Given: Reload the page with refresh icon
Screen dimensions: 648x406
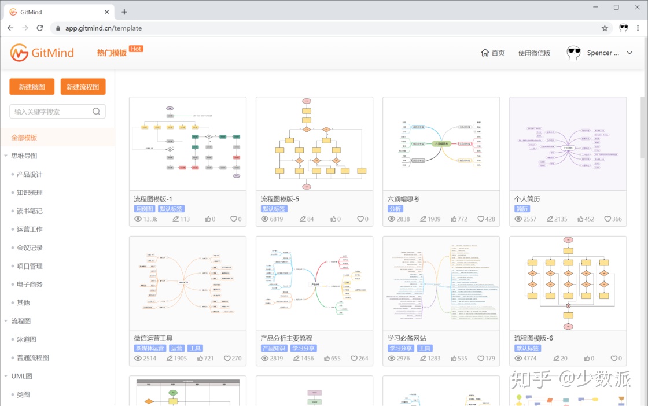Looking at the screenshot, I should pos(40,28).
